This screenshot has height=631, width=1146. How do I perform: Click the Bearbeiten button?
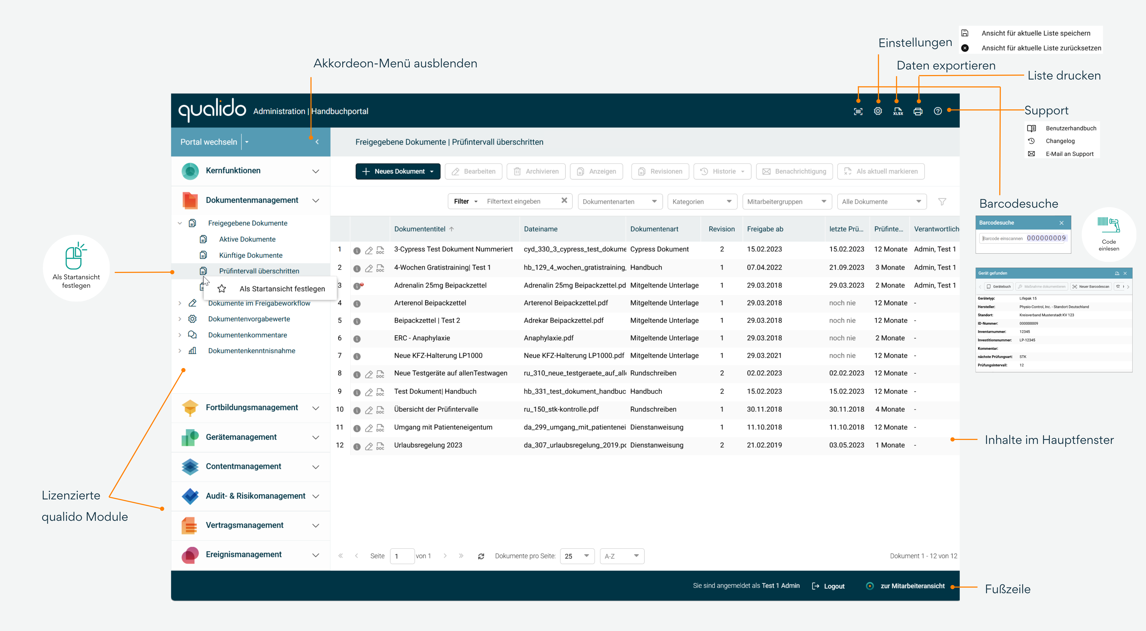point(473,172)
